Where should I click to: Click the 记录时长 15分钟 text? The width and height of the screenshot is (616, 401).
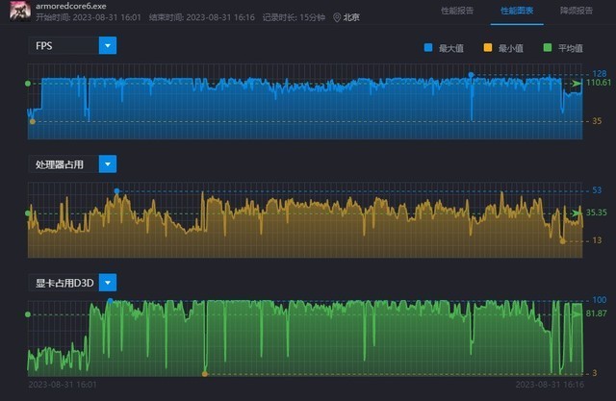click(294, 17)
